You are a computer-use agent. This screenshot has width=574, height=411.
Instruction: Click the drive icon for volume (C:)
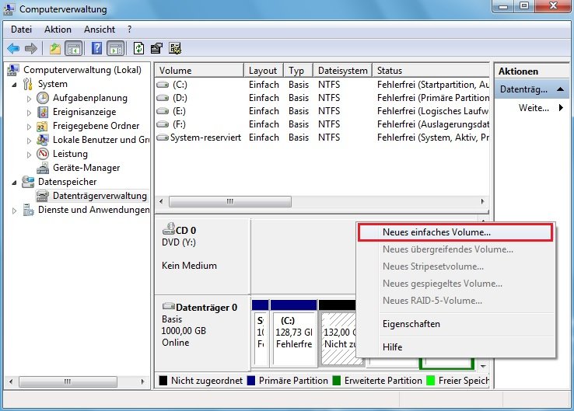163,85
